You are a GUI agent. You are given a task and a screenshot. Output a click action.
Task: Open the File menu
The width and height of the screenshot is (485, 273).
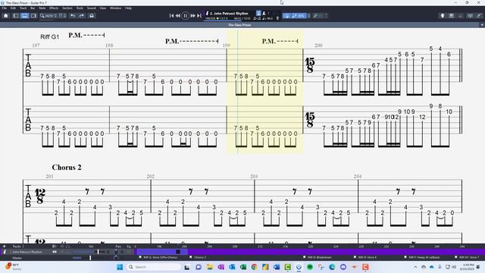[5, 8]
